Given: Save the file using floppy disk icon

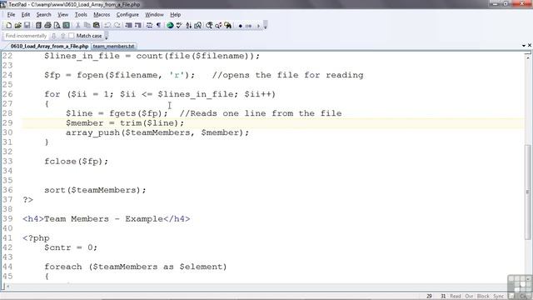Looking at the screenshot, I should [x=27, y=26].
